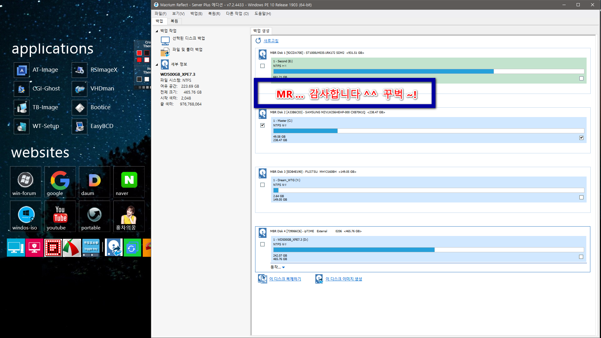The width and height of the screenshot is (601, 338).
Task: Click the MBR Disk 1 hard drive icon
Action: pos(263,54)
